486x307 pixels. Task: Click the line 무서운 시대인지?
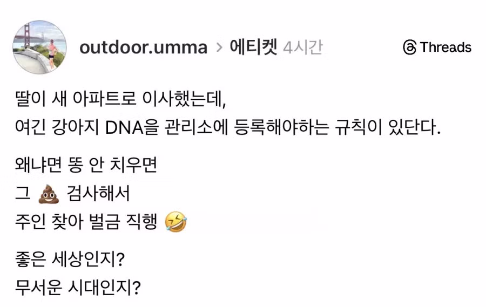[78, 288]
